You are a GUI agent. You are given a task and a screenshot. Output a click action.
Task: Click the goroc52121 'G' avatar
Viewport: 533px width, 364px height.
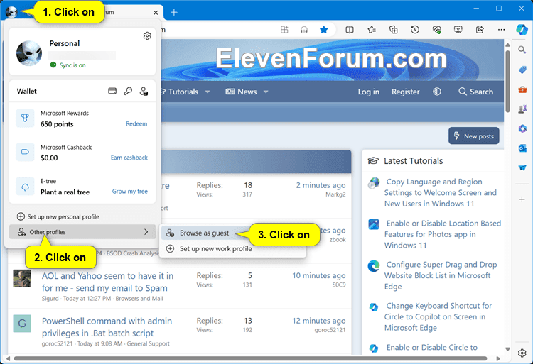pos(22,324)
